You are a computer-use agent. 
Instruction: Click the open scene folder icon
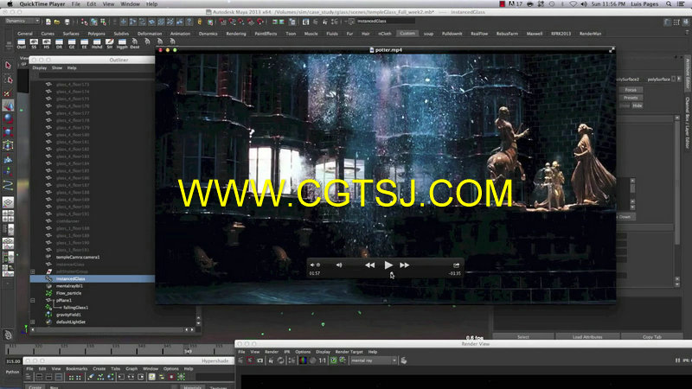(x=57, y=22)
